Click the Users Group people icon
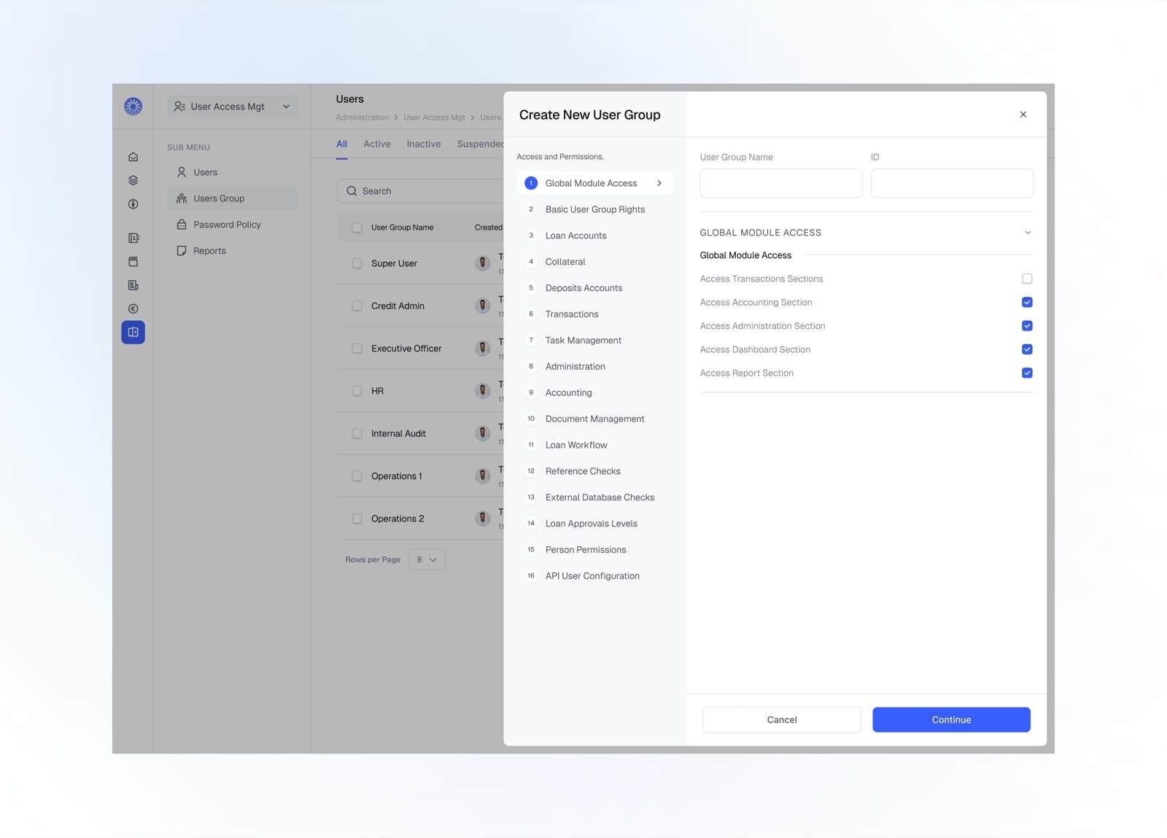The image size is (1167, 838). coord(182,198)
